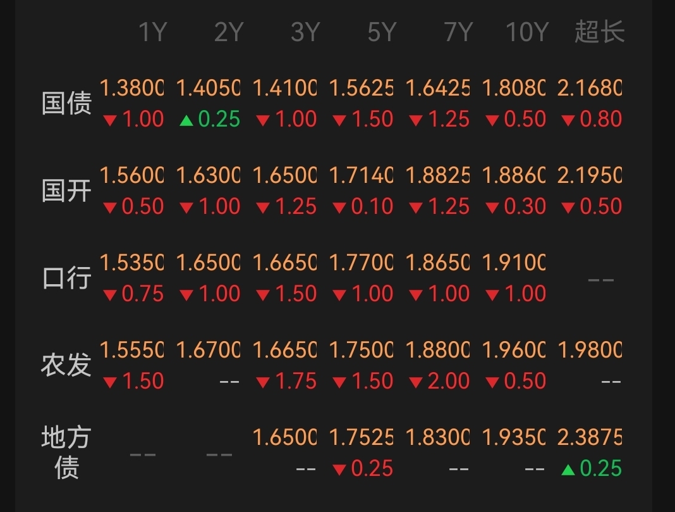Open the 国债 row label
Image resolution: width=675 pixels, height=512 pixels.
[66, 103]
